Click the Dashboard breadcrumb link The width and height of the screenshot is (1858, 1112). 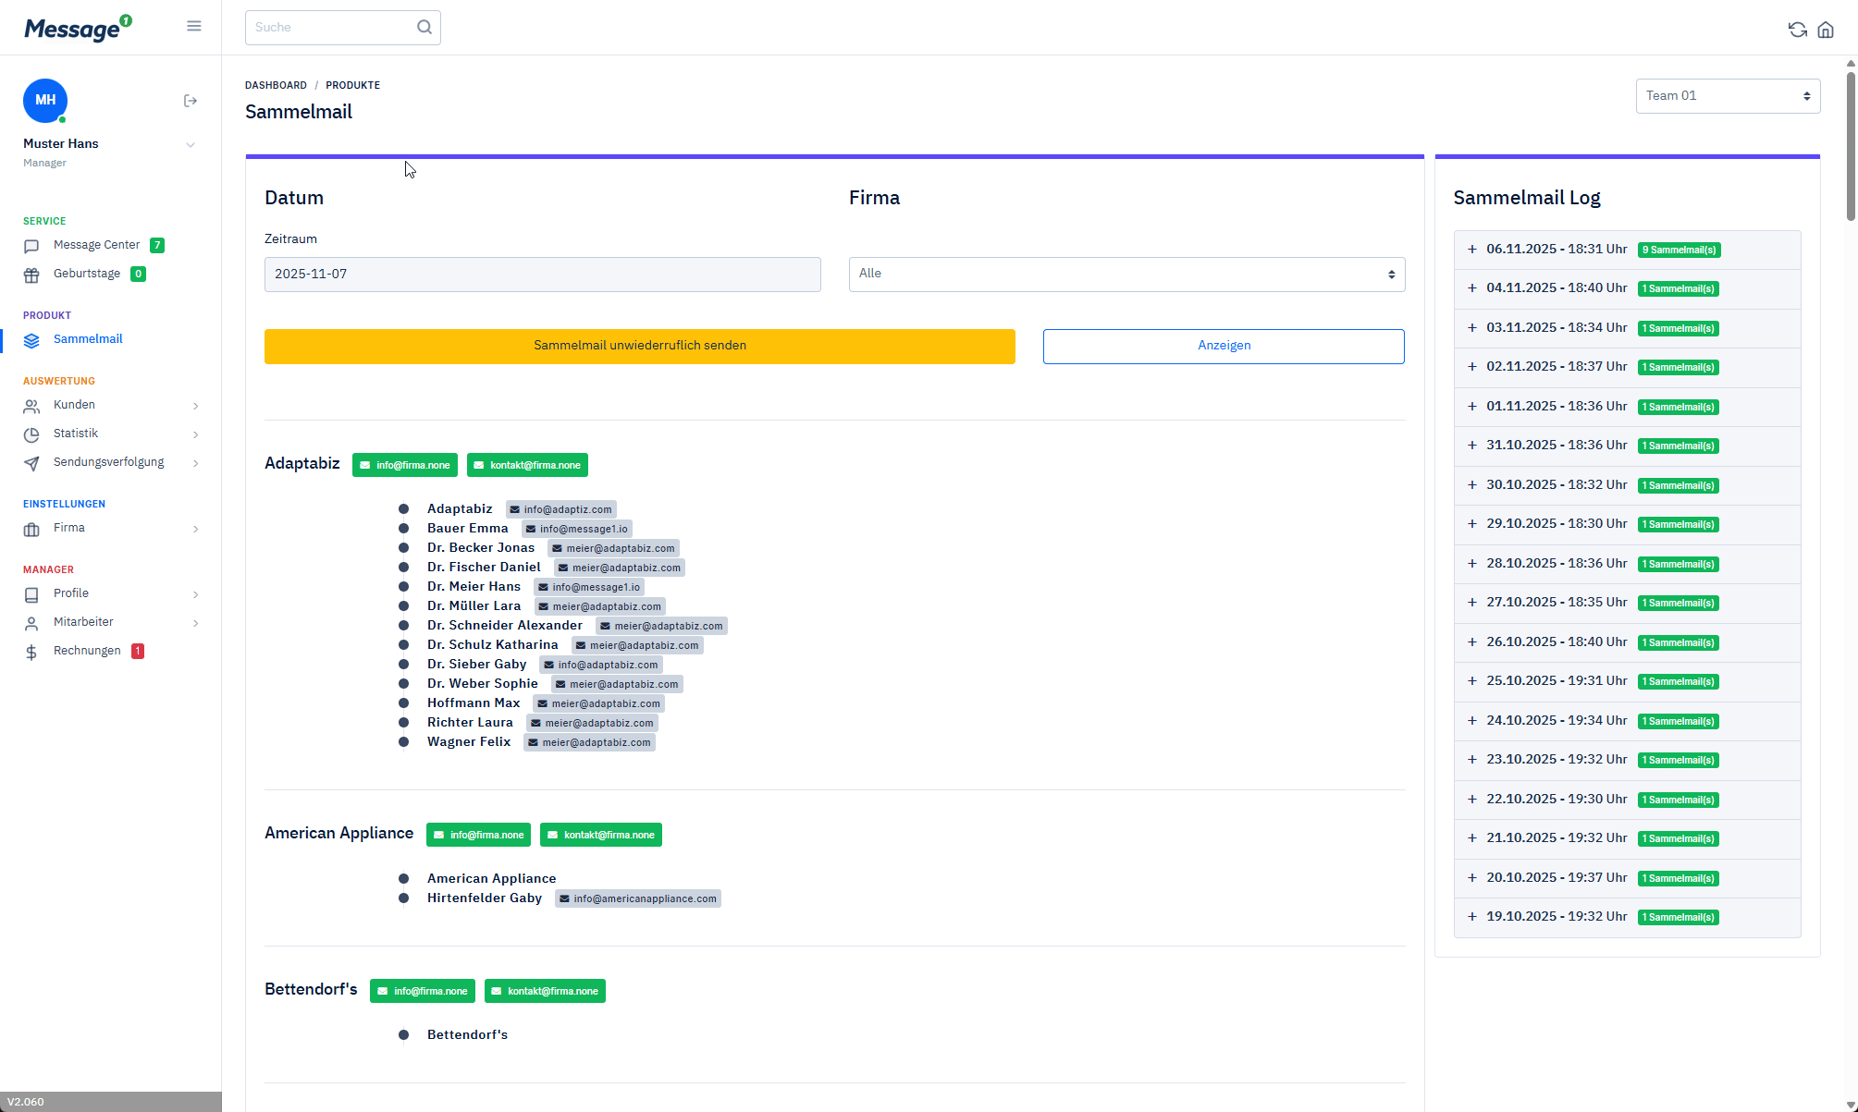click(x=276, y=85)
